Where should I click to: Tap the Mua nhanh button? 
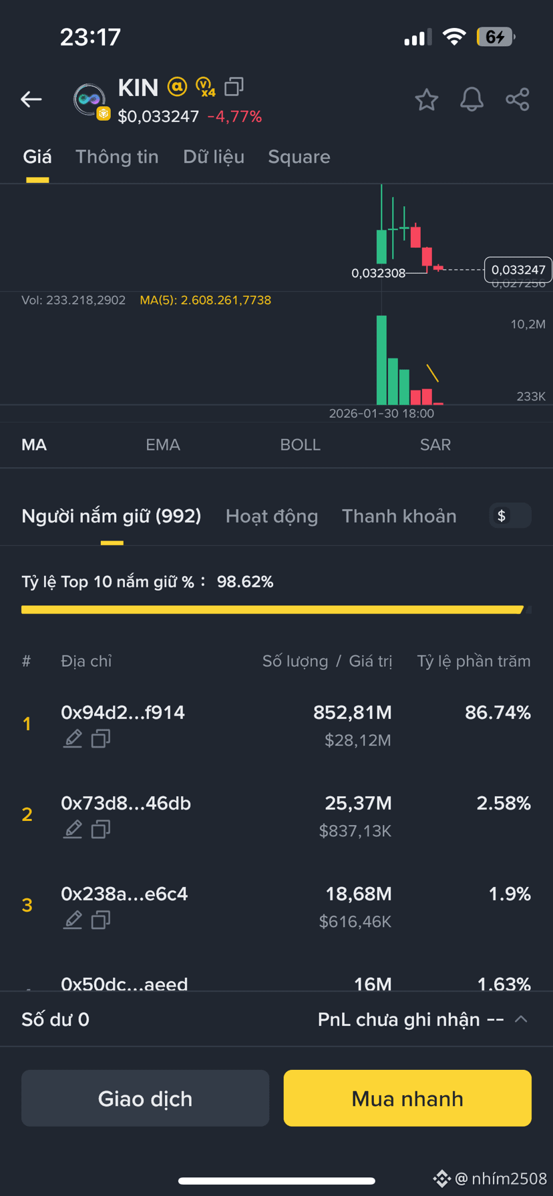click(407, 1099)
